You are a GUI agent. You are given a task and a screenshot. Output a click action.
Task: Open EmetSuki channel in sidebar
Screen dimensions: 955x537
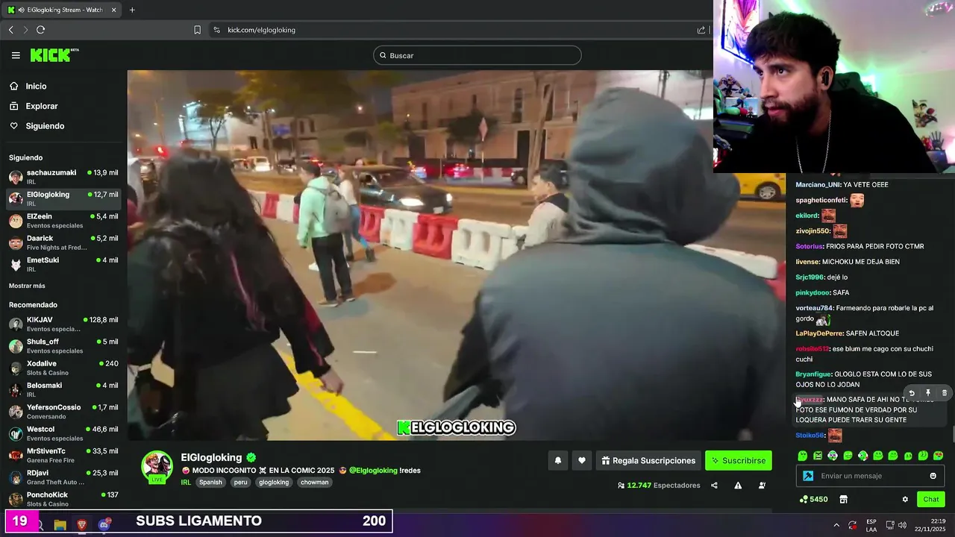click(x=63, y=264)
